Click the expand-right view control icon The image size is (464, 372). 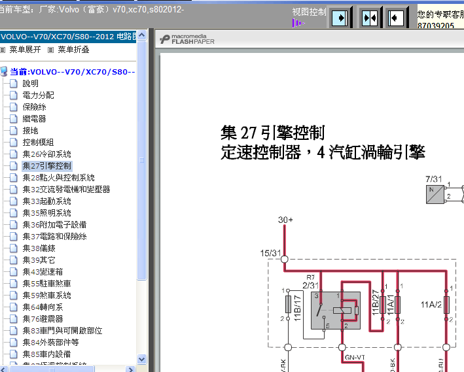click(340, 18)
